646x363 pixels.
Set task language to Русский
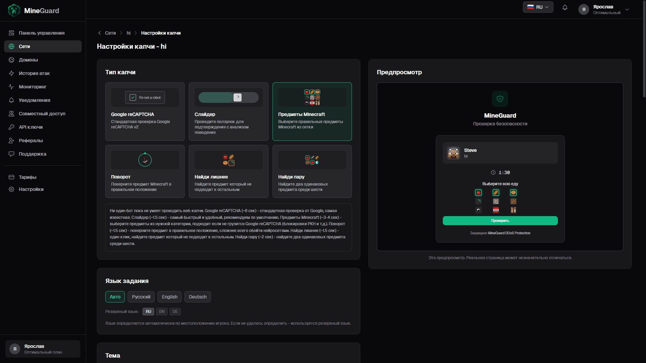coord(141,297)
